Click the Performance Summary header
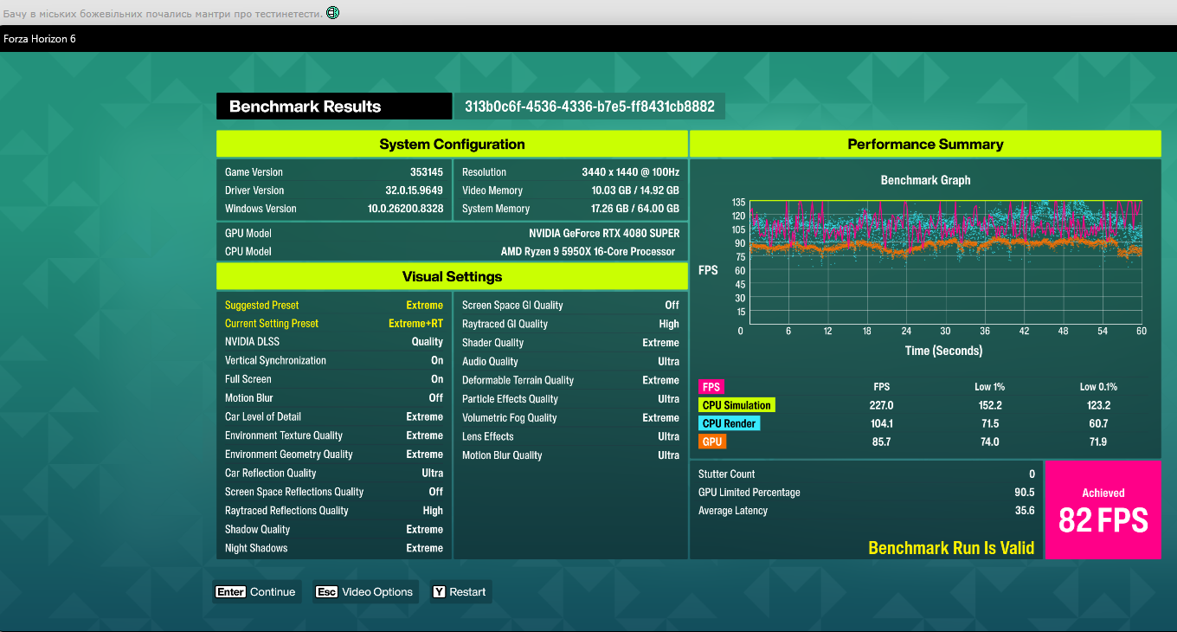 (x=925, y=145)
